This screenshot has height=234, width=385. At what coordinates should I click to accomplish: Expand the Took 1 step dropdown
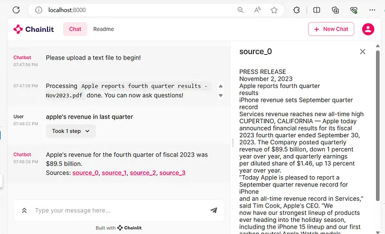coord(71,131)
